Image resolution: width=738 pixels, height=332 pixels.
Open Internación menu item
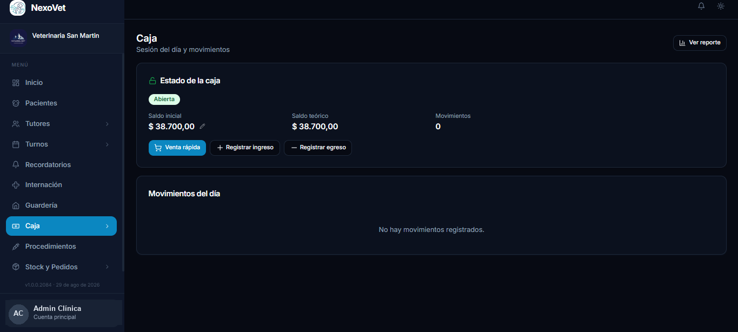[61, 185]
